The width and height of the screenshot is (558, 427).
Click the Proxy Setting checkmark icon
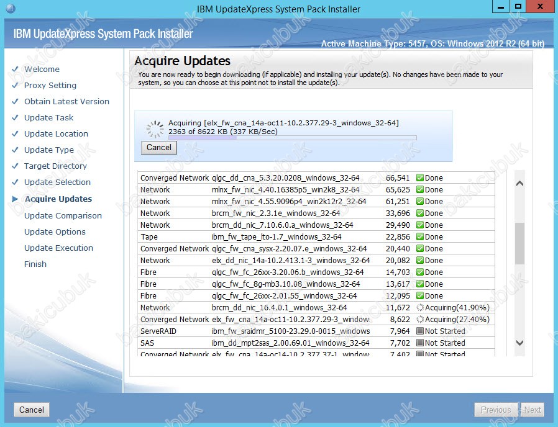(15, 85)
